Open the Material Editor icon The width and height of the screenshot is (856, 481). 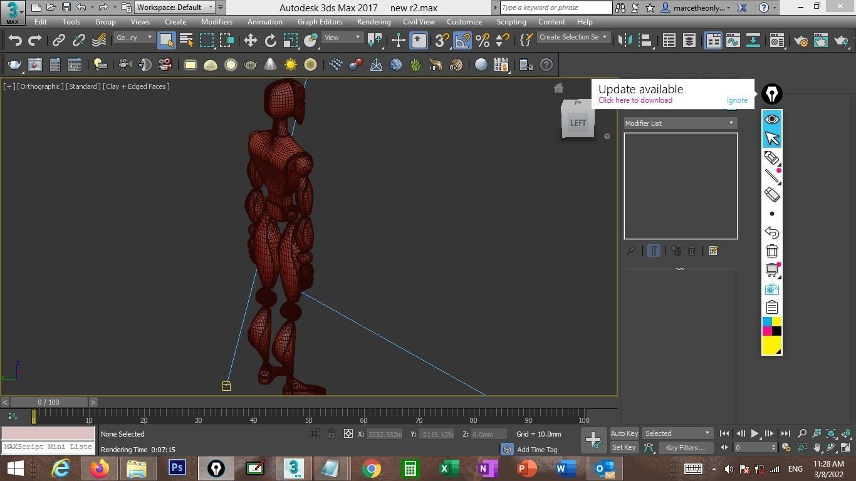click(x=777, y=40)
